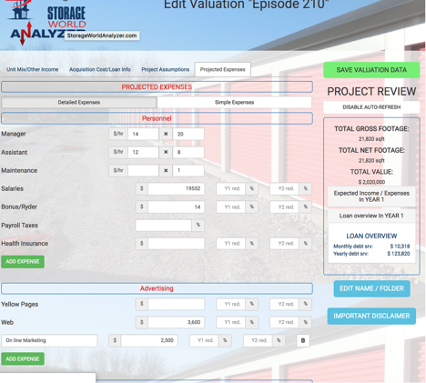Add expense under Personnel section
Screen dimensions: 426x383
point(23,262)
